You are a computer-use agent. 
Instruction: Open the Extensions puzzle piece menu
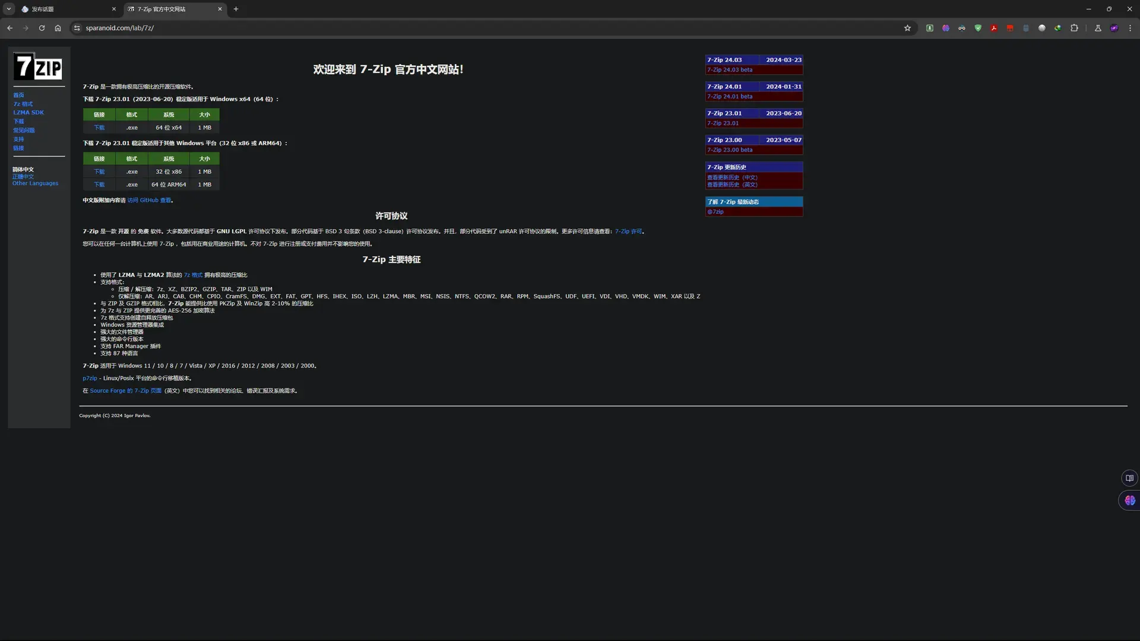[1074, 28]
